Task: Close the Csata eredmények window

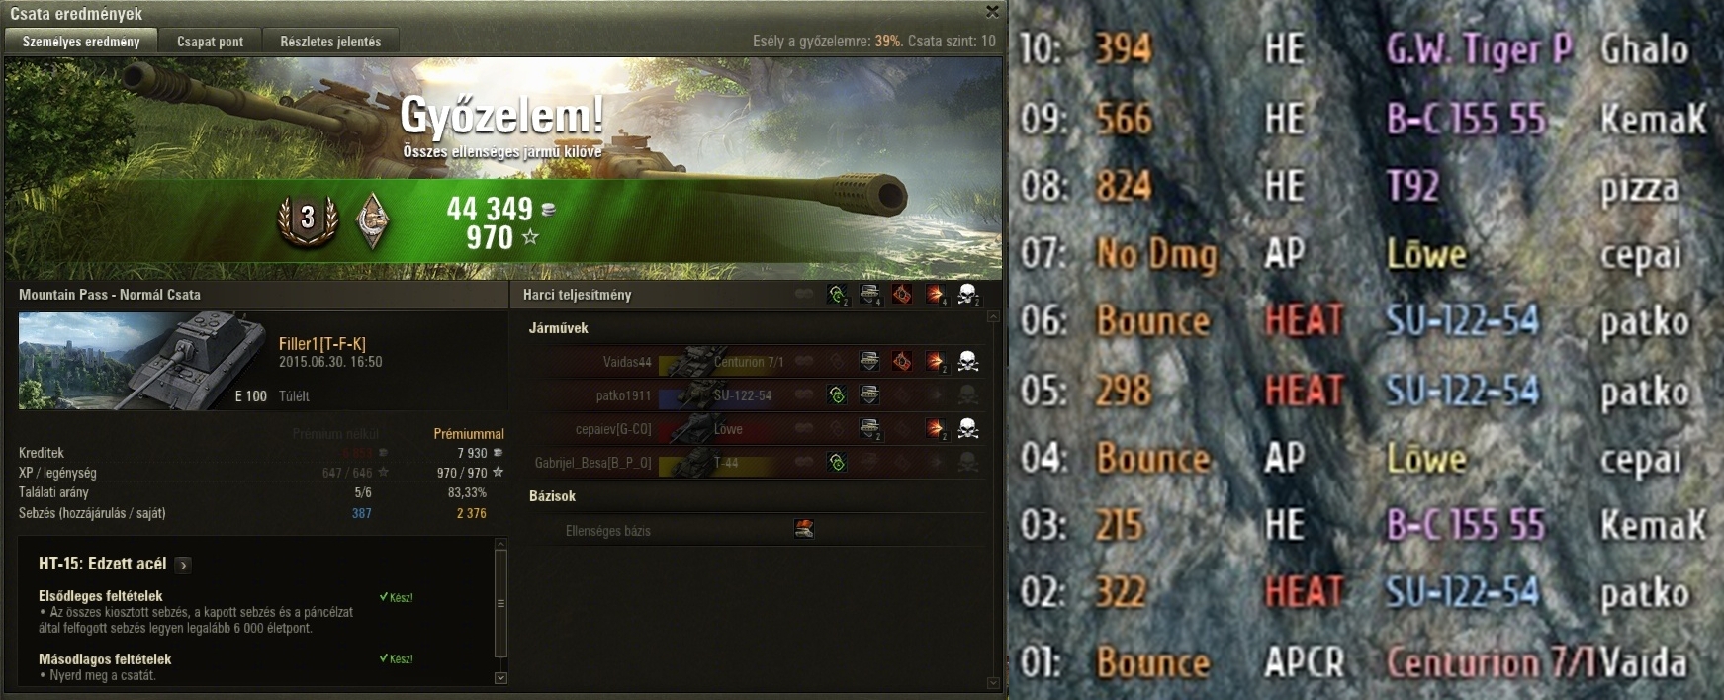Action: [992, 12]
